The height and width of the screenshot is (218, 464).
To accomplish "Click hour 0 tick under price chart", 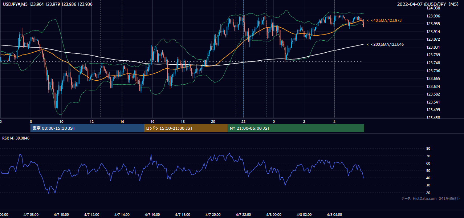I will [274, 122].
